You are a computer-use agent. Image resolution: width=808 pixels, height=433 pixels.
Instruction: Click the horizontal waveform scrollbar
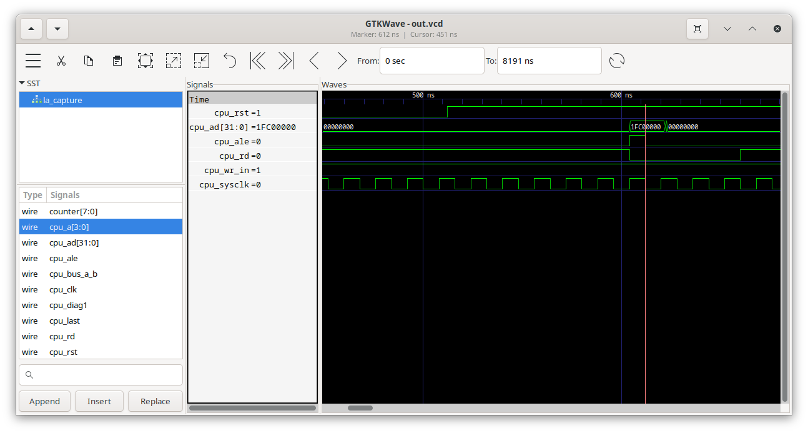tap(360, 408)
